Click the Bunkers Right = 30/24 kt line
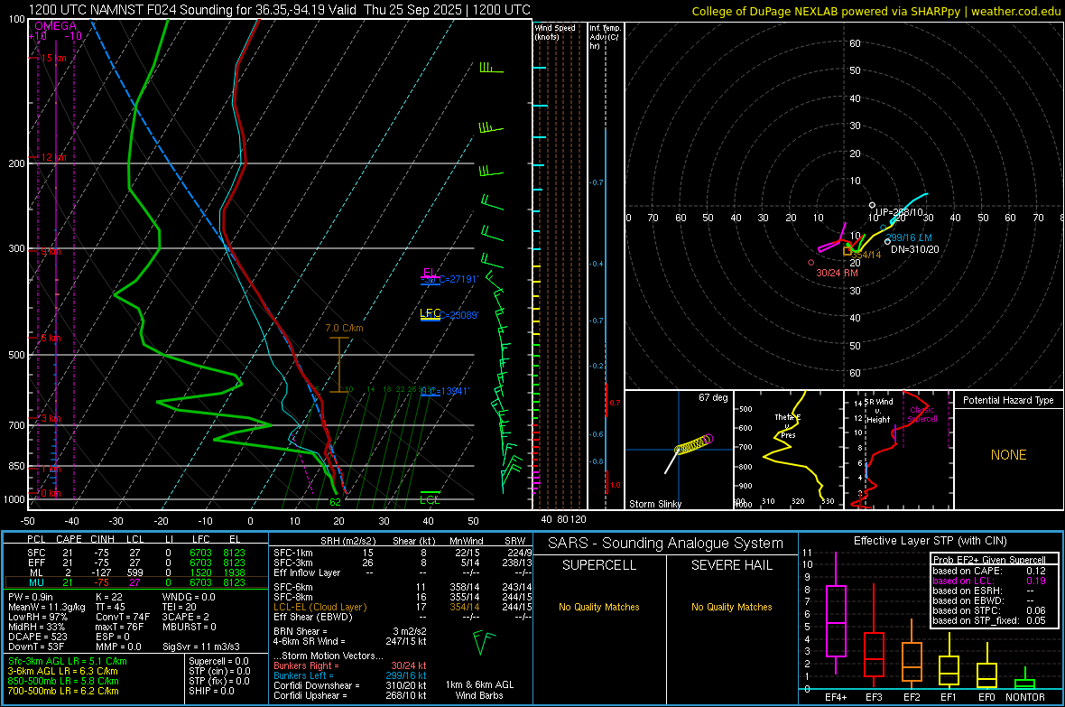Screen dimensions: 1065x707 [350, 665]
